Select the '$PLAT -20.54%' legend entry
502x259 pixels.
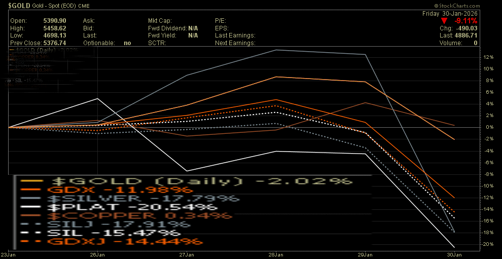[132, 207]
